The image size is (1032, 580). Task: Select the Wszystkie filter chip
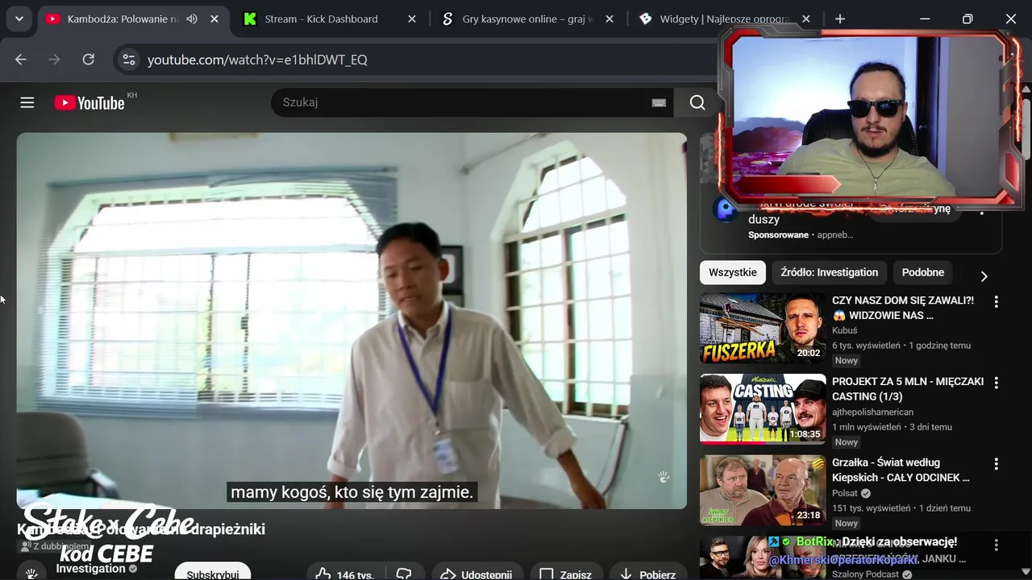click(733, 272)
